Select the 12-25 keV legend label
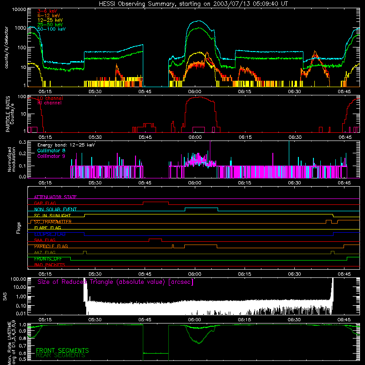This screenshot has height=365, width=365. pos(50,20)
